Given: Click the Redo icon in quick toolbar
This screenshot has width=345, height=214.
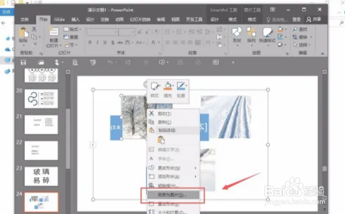Looking at the screenshot, I should (128, 63).
